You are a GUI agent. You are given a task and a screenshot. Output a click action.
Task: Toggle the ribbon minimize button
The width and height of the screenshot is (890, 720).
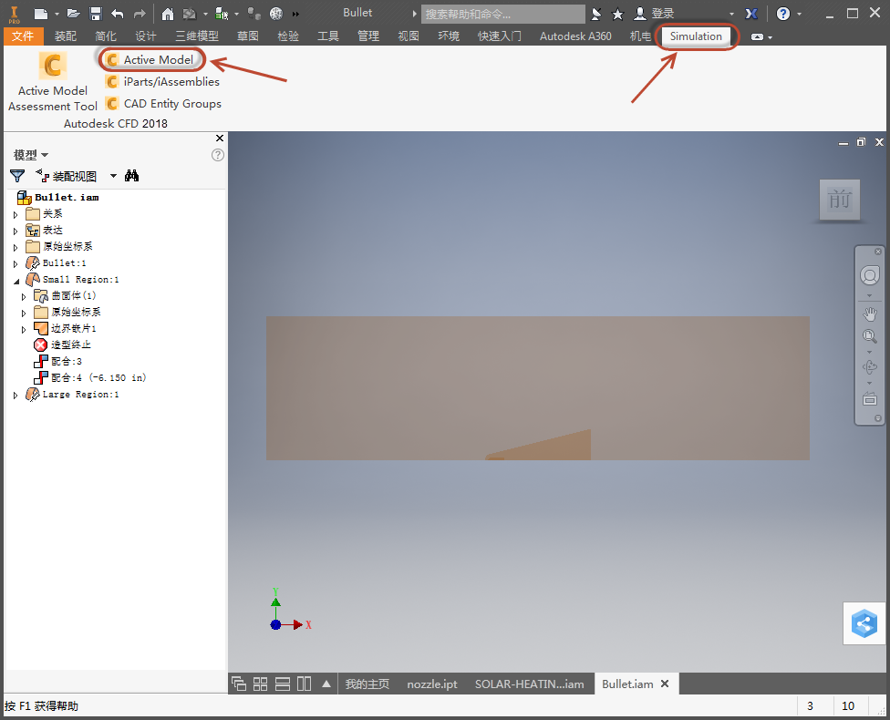click(757, 36)
